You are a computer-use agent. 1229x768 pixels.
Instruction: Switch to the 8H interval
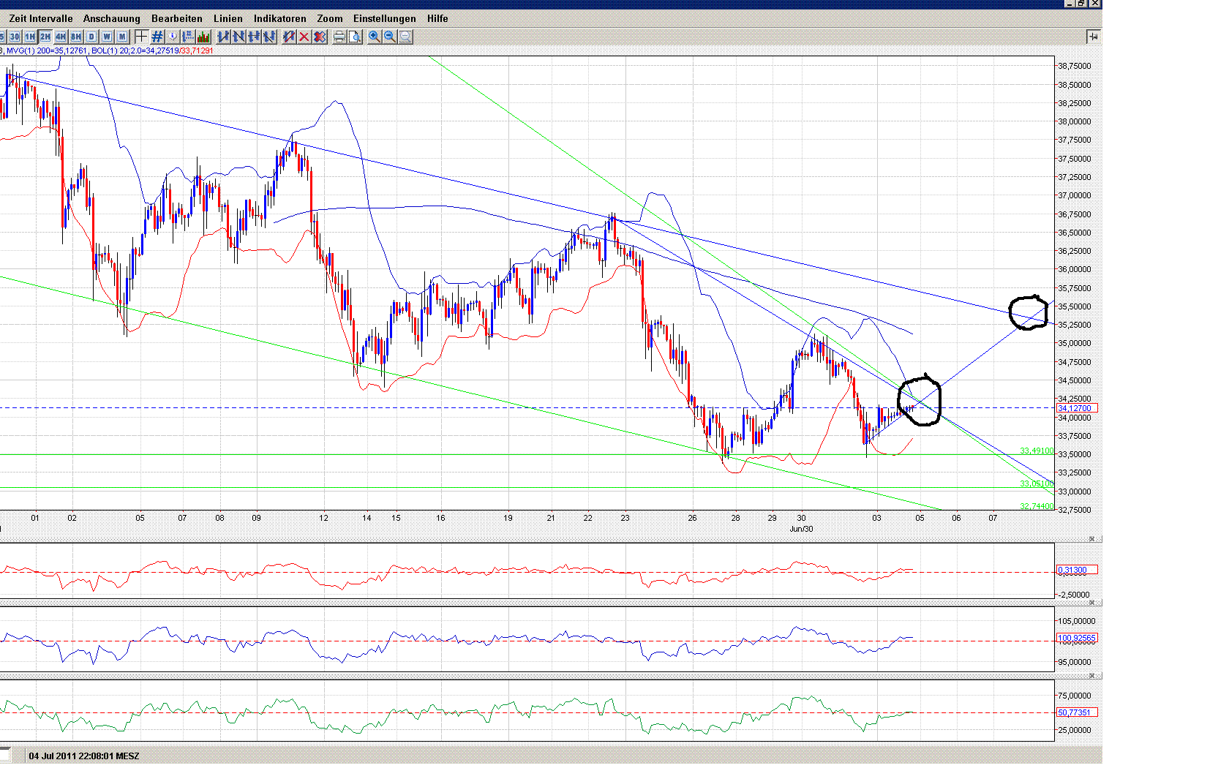point(76,37)
